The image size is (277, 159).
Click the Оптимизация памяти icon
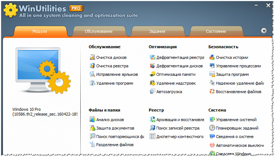[x=152, y=74]
